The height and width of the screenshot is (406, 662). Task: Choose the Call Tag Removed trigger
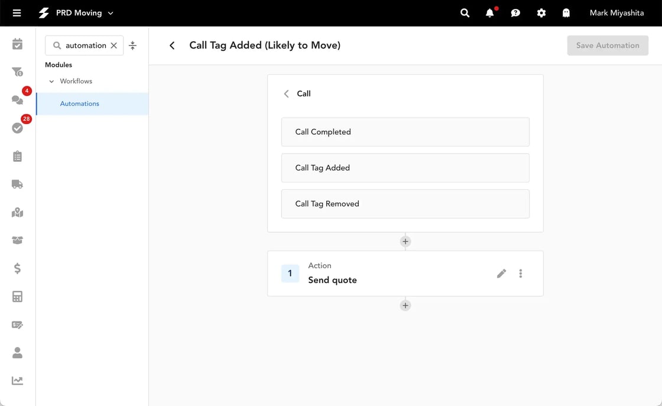[405, 204]
